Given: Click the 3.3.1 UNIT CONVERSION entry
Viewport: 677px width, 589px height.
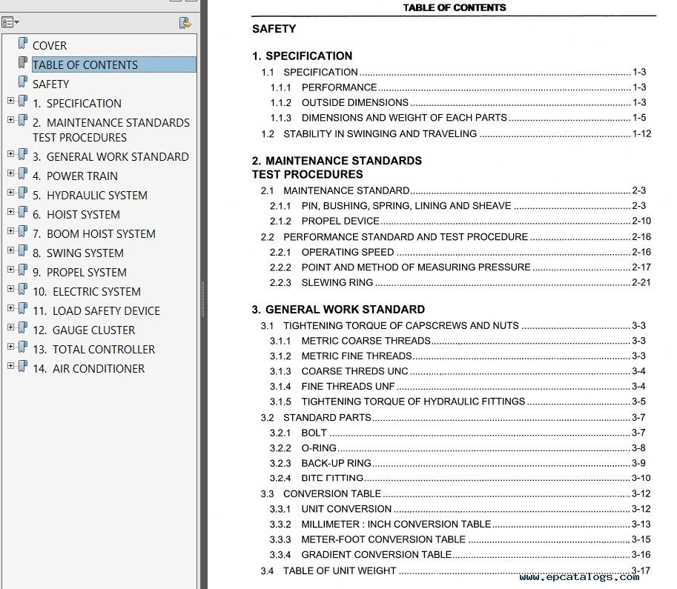Looking at the screenshot, I should pyautogui.click(x=460, y=509).
